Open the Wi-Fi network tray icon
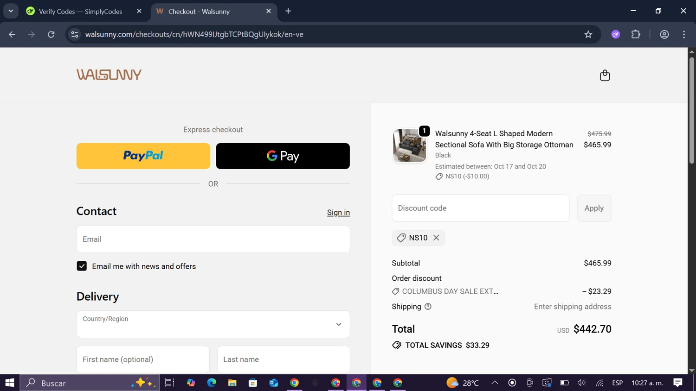 click(600, 383)
